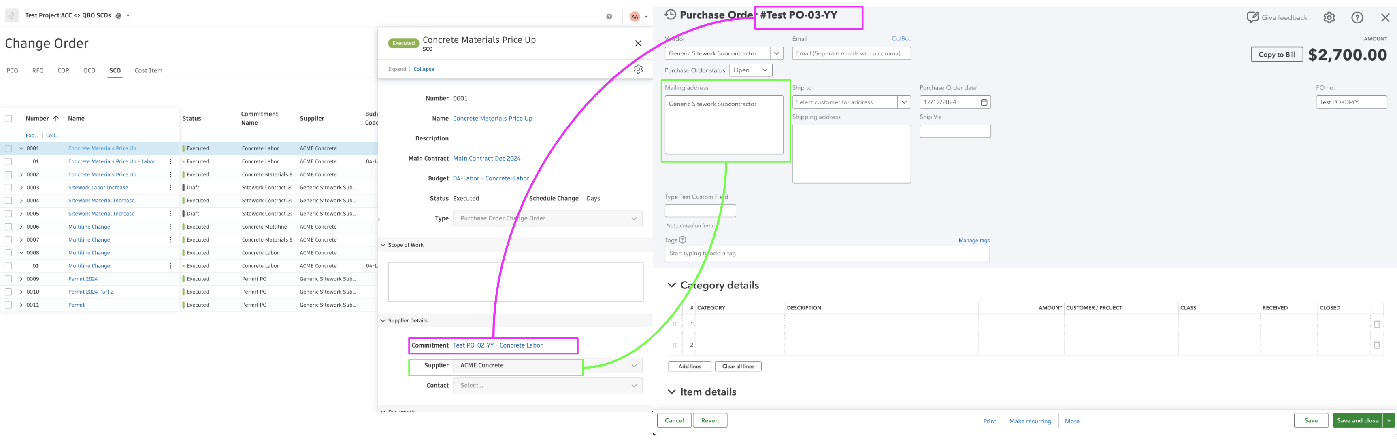Check the box for row 0003
Image resolution: width=1397 pixels, height=445 pixels.
coord(8,188)
